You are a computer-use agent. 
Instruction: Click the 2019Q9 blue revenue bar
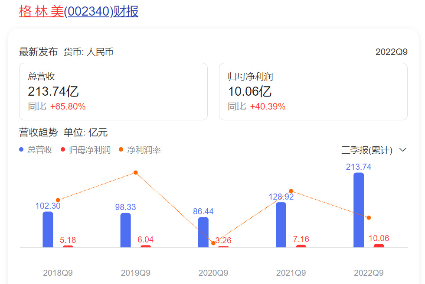pyautogui.click(x=125, y=230)
